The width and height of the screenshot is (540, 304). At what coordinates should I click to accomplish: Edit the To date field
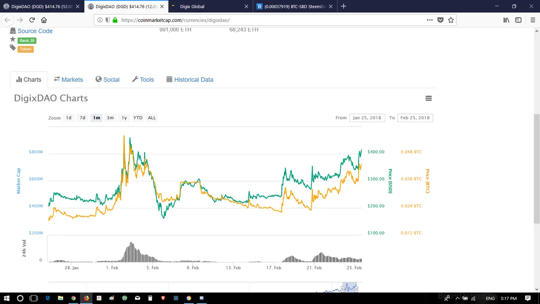[x=415, y=118]
